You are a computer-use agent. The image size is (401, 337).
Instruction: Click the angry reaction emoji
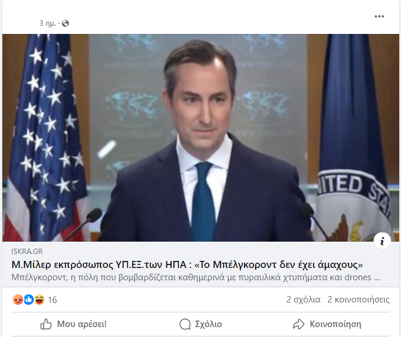click(18, 300)
